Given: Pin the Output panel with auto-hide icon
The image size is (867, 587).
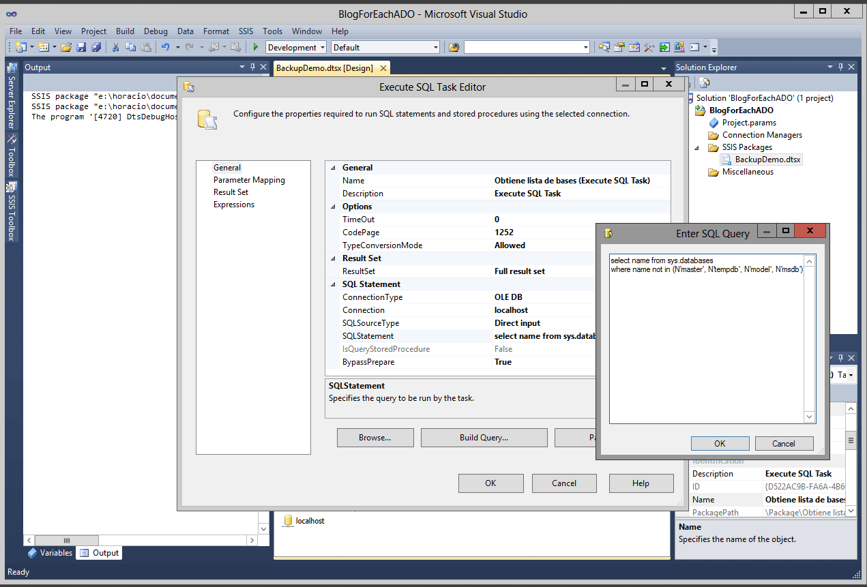Looking at the screenshot, I should (252, 67).
